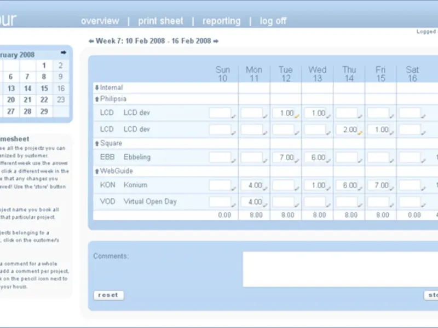The height and width of the screenshot is (328, 438).
Task: Click pencil icon for Konium Tuesday
Action: [297, 189]
